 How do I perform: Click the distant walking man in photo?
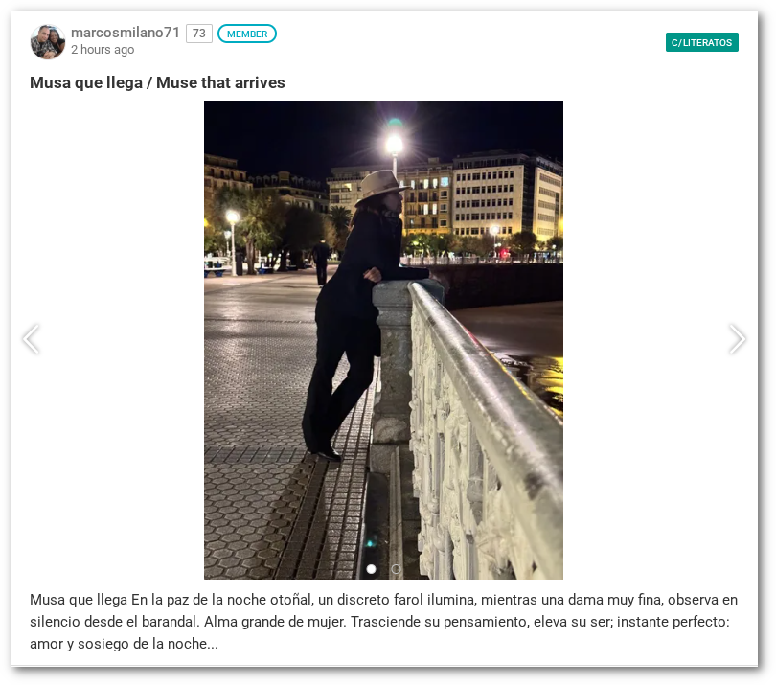click(321, 262)
